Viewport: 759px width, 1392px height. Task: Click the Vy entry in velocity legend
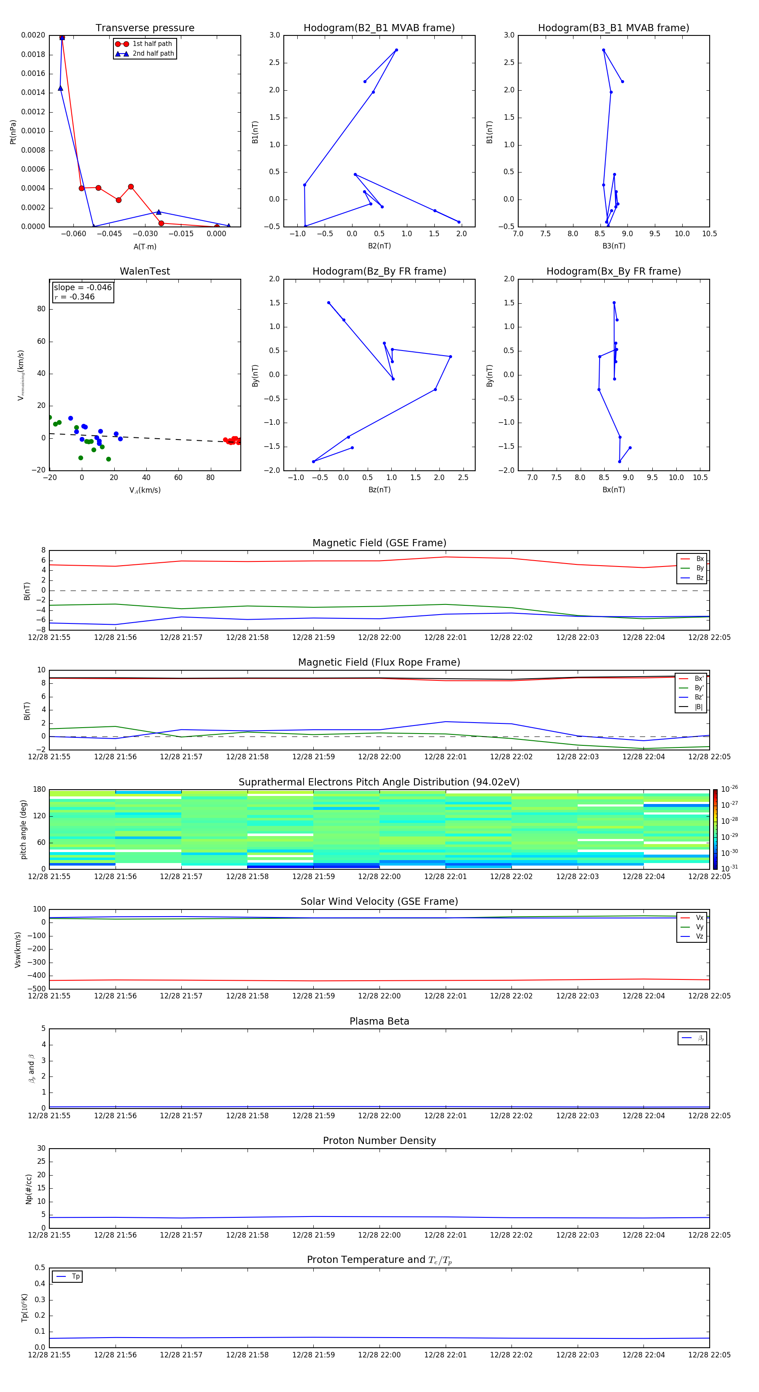692,927
